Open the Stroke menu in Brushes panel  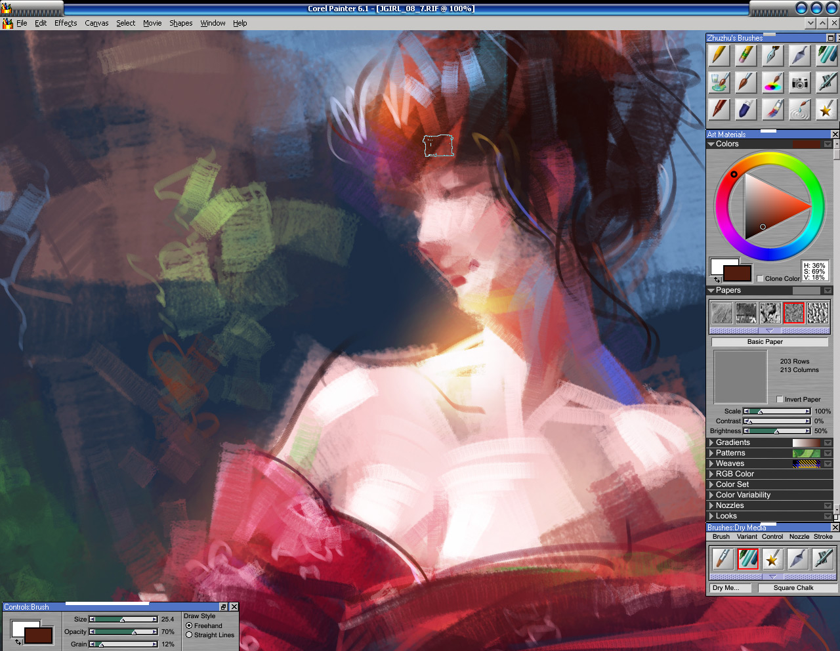[823, 537]
